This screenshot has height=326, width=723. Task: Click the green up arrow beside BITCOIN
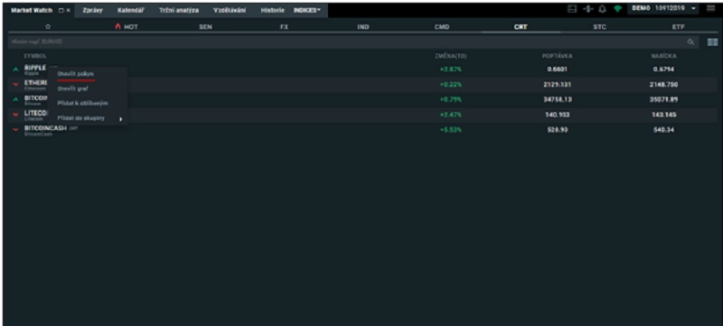click(x=16, y=99)
